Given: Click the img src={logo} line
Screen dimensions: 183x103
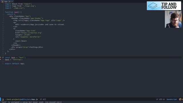Looking at the screenshot, I should [39, 20].
